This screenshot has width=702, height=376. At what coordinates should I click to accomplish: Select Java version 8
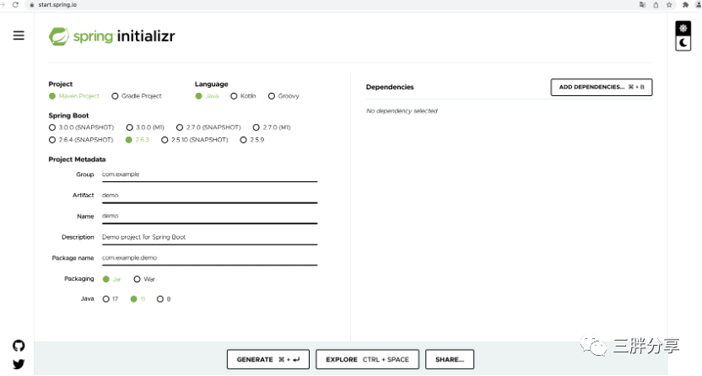pyautogui.click(x=164, y=299)
